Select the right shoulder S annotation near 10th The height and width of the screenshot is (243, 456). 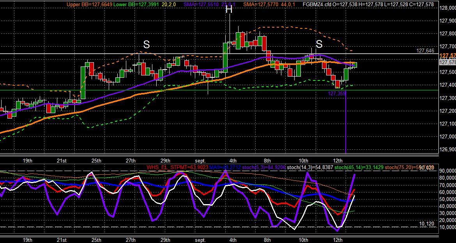coord(319,44)
